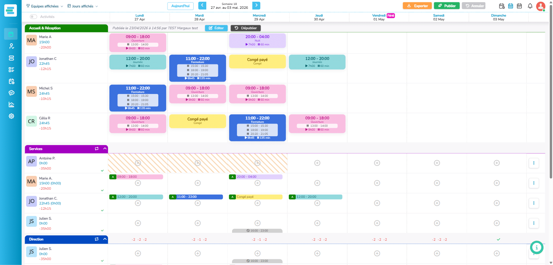Click the orange Exporter button
The height and width of the screenshot is (265, 553).
pyautogui.click(x=417, y=6)
